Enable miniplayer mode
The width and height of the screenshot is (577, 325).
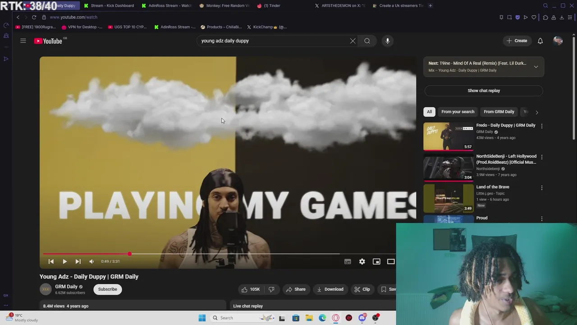(x=376, y=261)
